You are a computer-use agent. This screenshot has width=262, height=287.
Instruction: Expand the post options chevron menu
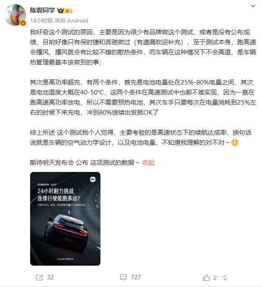(253, 6)
